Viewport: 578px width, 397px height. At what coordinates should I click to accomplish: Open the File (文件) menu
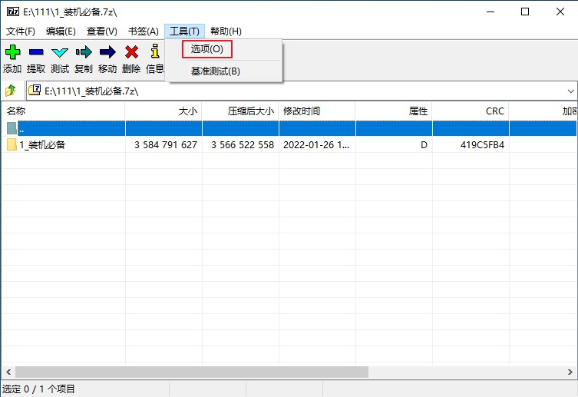coord(21,31)
